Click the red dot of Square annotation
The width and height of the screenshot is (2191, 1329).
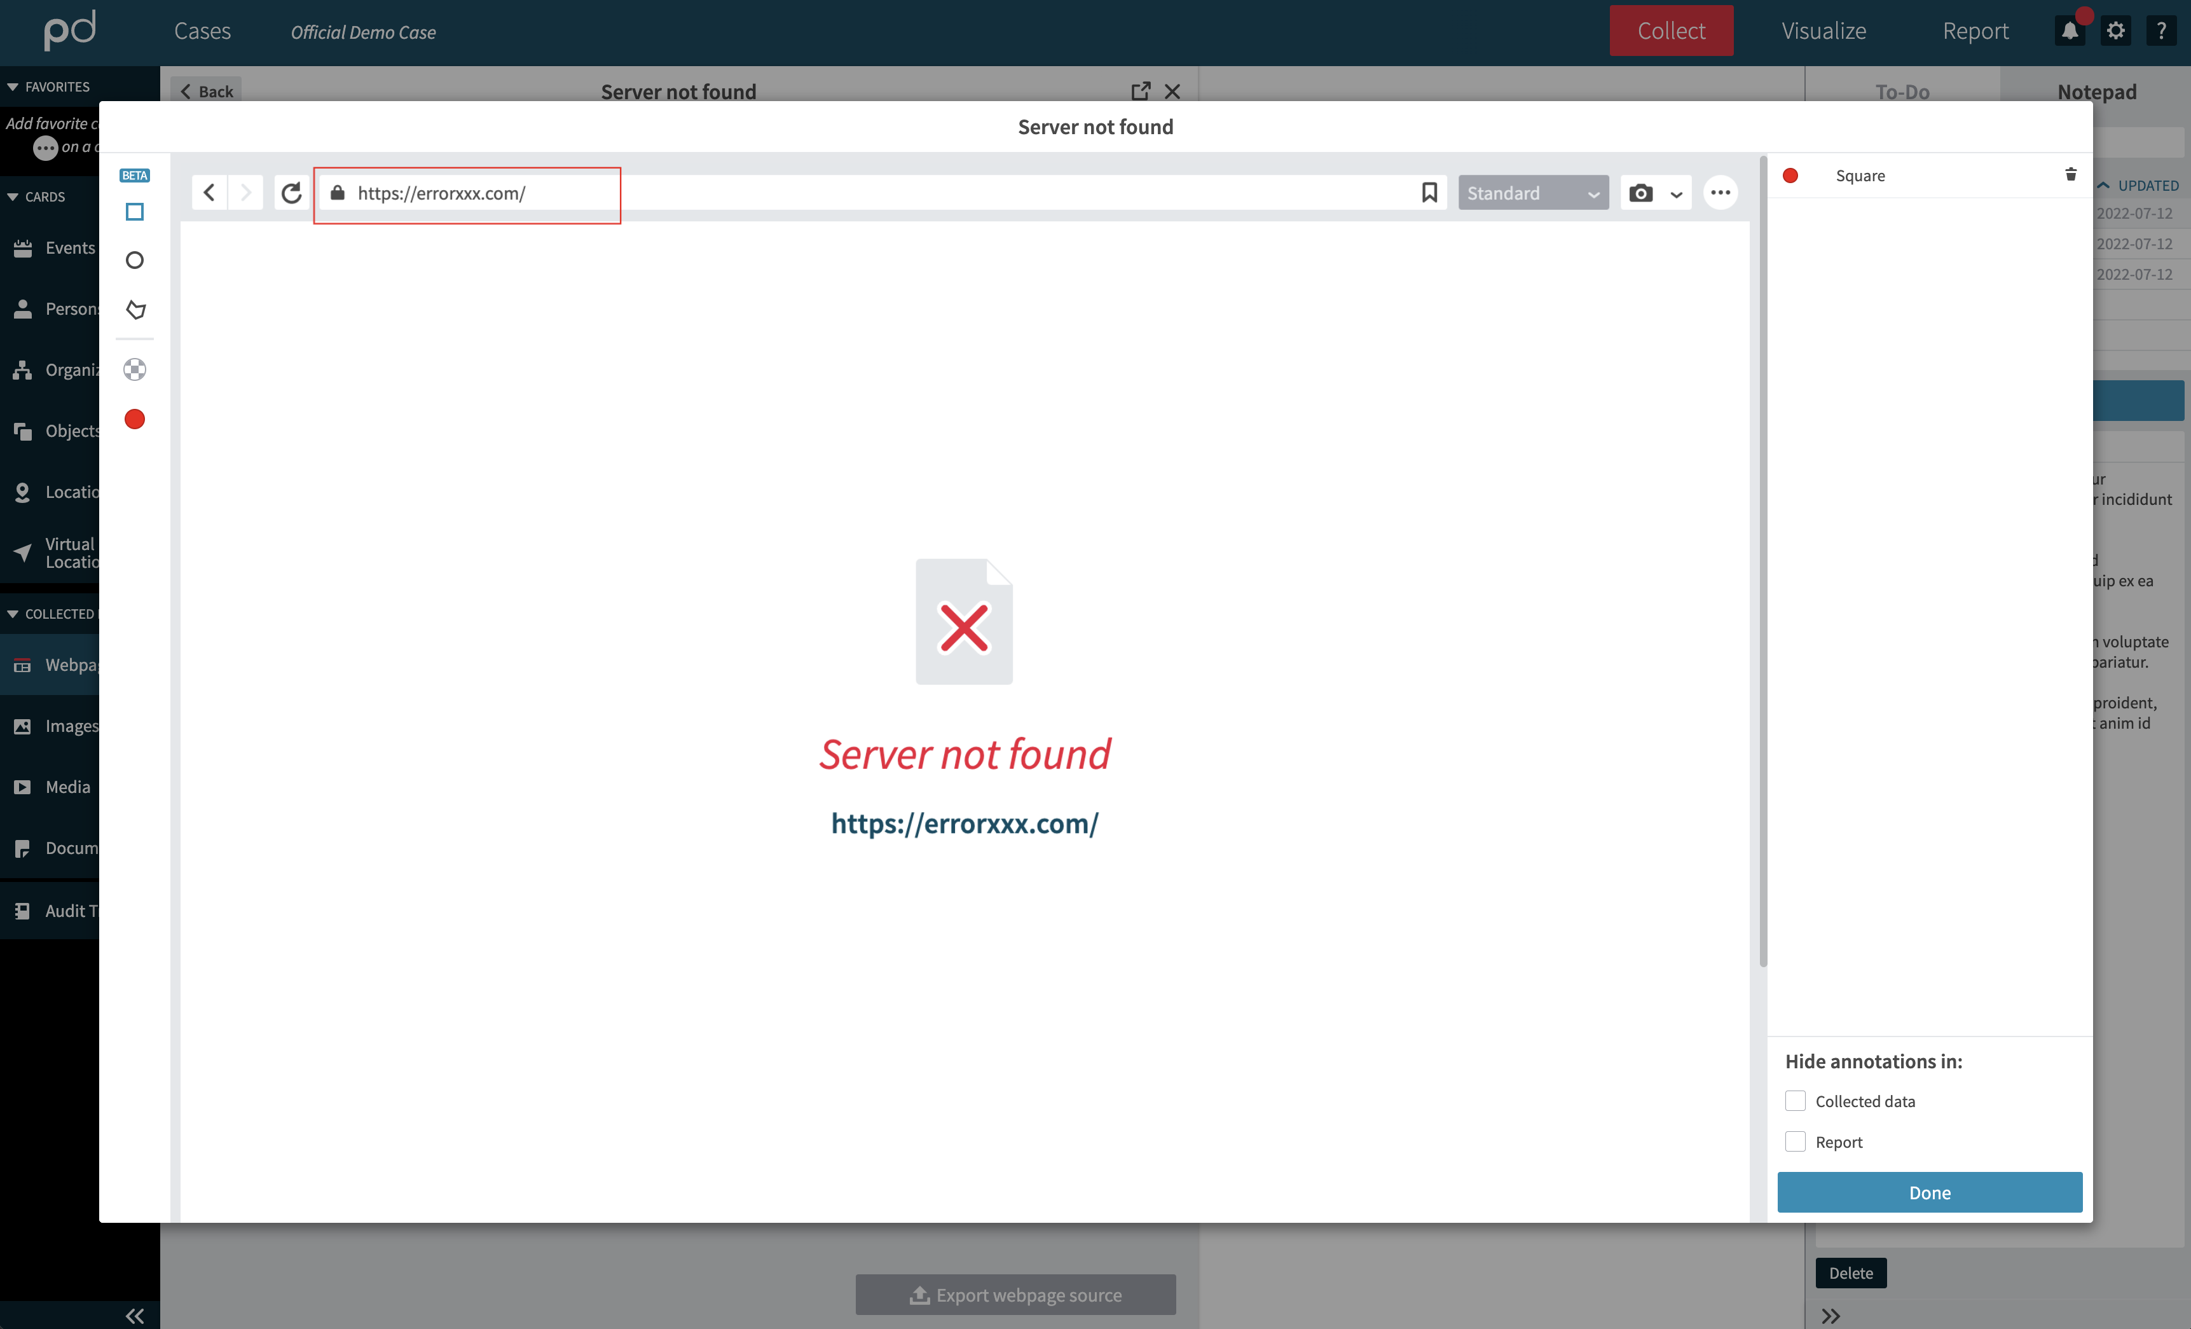pyautogui.click(x=1790, y=176)
